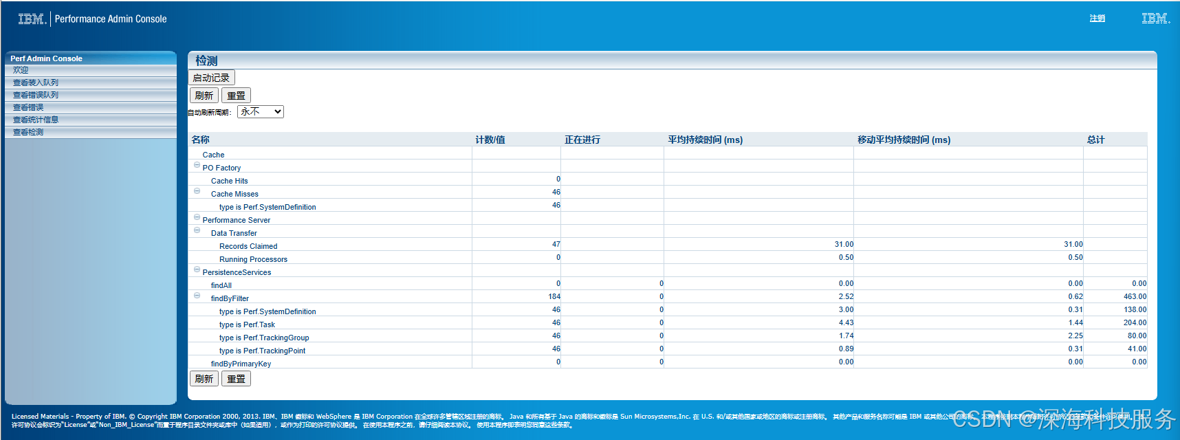Click the average duration value 1.74
The height and width of the screenshot is (440, 1180).
[846, 335]
